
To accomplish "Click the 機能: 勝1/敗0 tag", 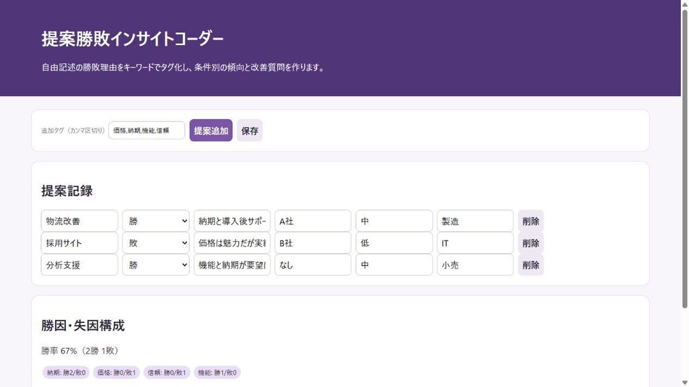I will (x=217, y=372).
